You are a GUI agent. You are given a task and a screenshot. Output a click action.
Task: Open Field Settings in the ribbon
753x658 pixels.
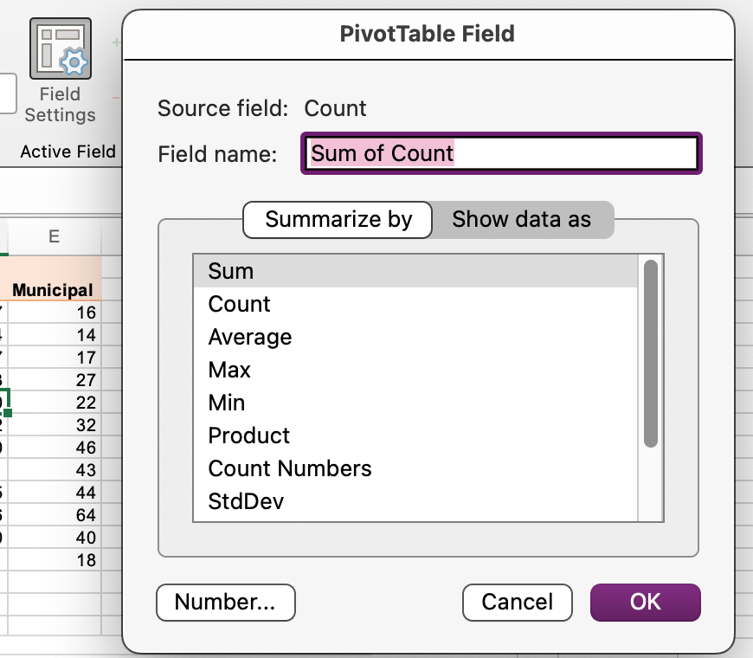pyautogui.click(x=60, y=71)
